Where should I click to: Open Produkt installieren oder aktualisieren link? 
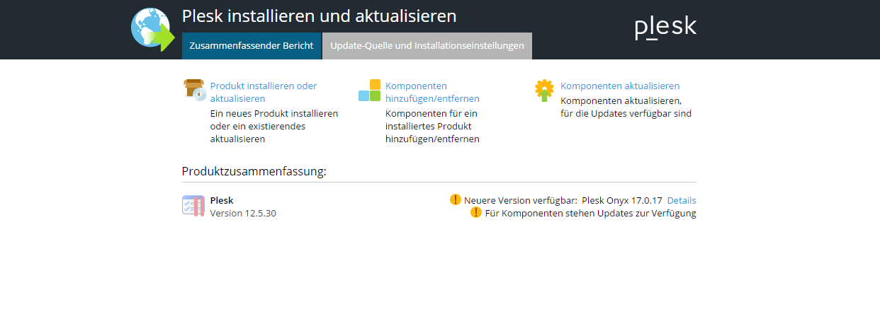tap(264, 92)
